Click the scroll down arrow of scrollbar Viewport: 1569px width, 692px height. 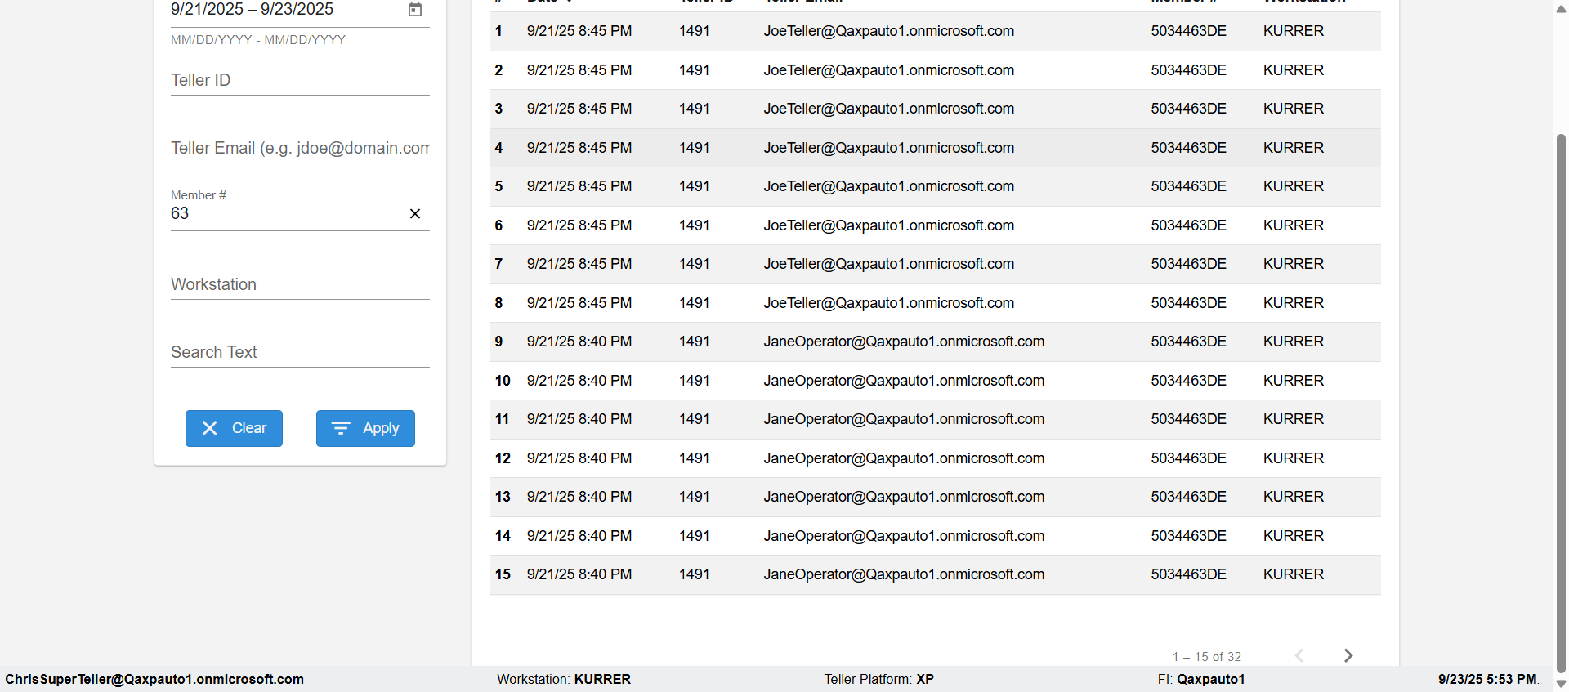point(1561,684)
